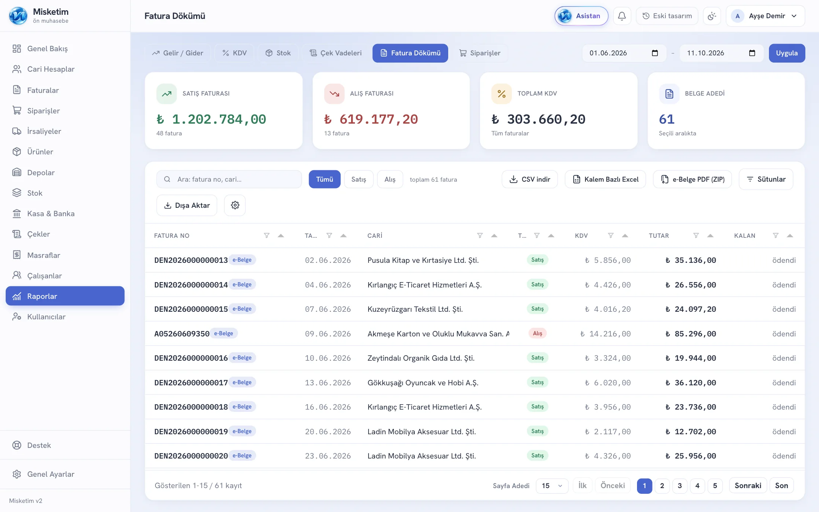
Task: Filter list to Alış invoices
Action: click(x=390, y=179)
